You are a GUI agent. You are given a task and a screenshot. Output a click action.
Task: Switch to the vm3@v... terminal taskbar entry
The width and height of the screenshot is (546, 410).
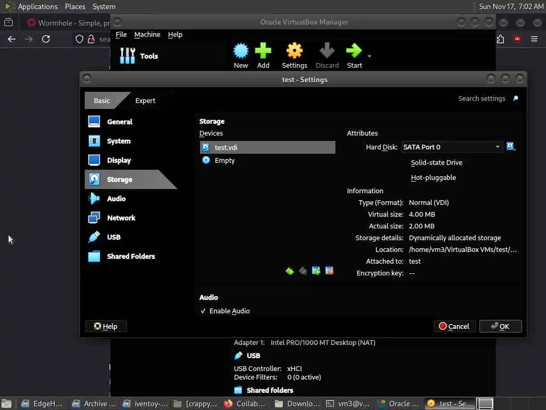pos(348,404)
